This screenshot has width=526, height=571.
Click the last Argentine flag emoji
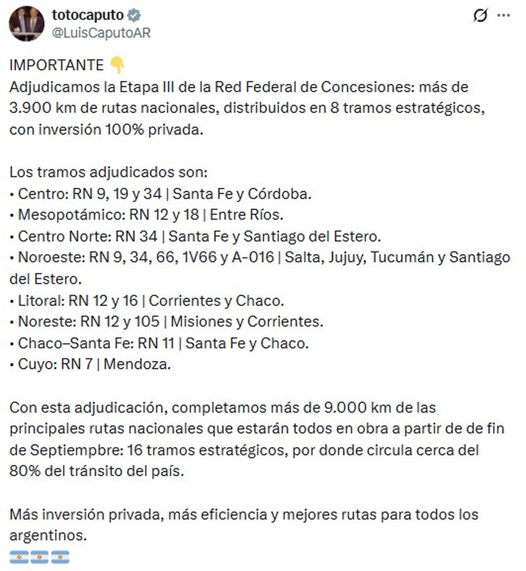pyautogui.click(x=60, y=557)
